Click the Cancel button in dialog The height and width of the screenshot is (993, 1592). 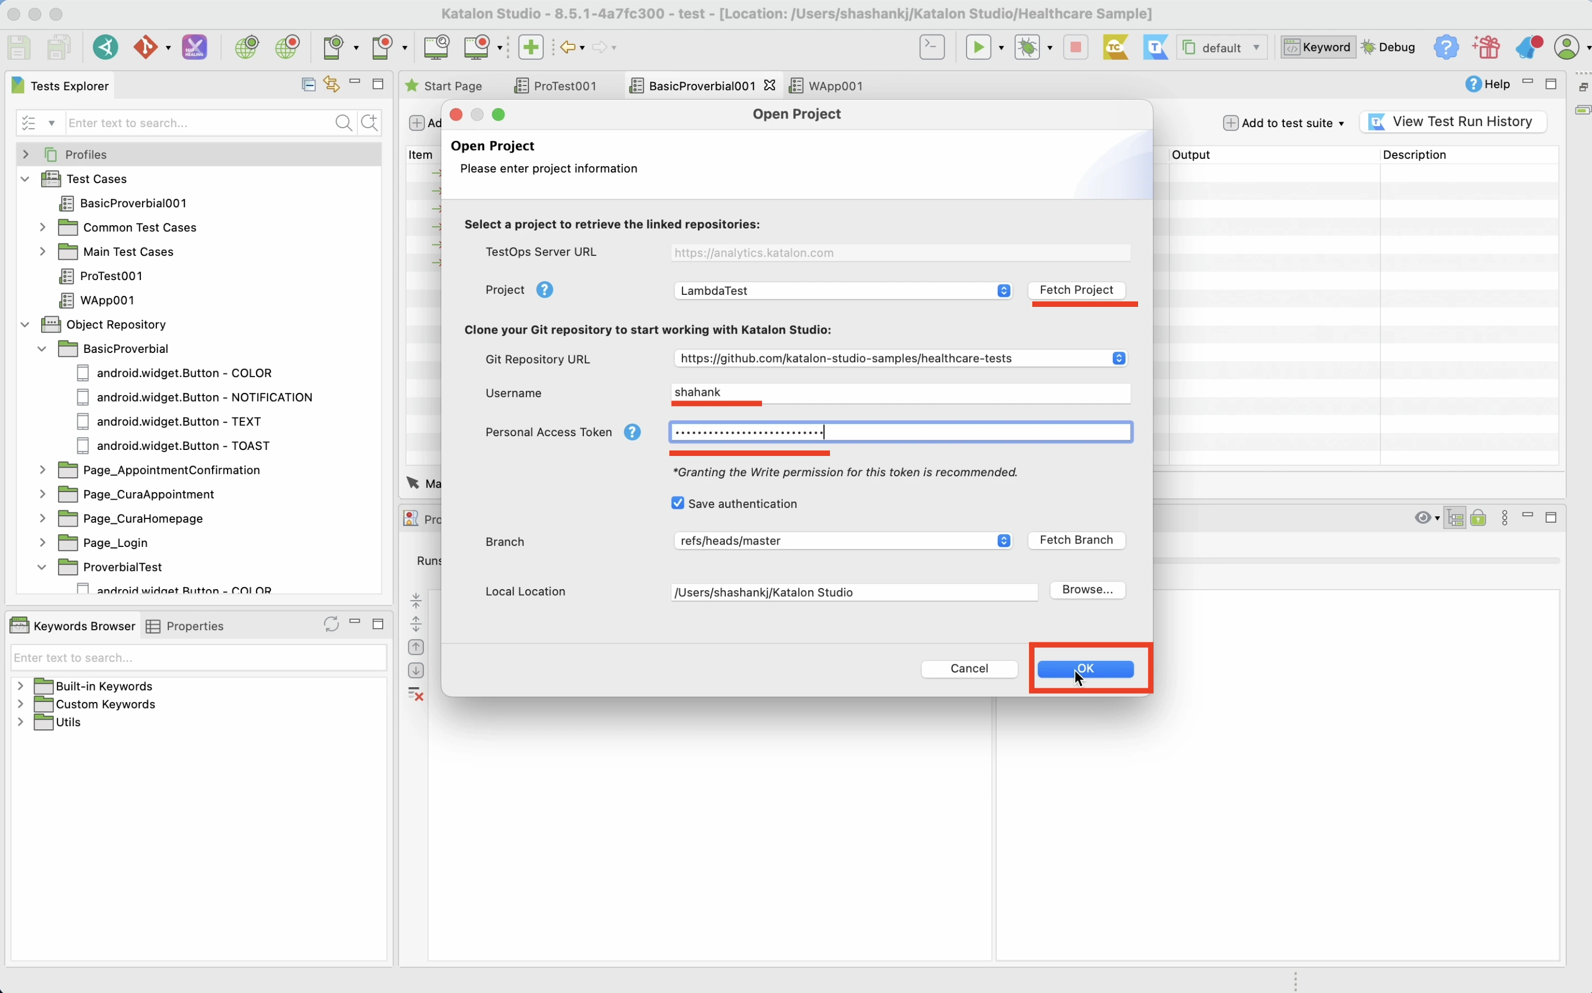[969, 669]
